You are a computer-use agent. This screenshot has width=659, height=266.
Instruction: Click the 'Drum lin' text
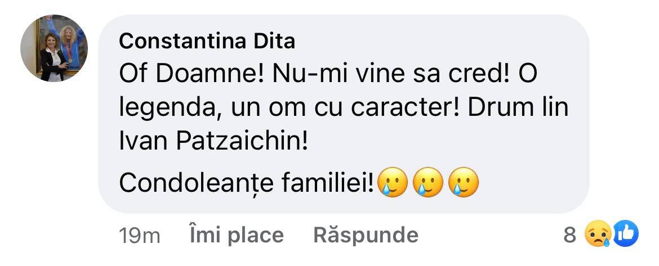519,108
